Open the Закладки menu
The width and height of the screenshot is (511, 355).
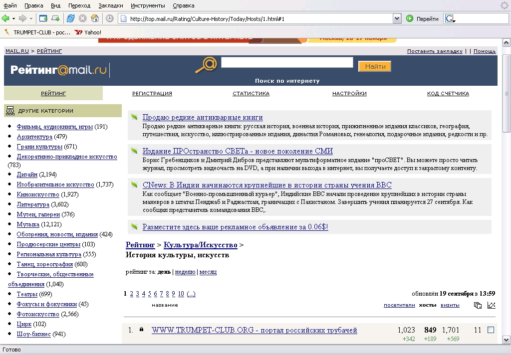110,5
